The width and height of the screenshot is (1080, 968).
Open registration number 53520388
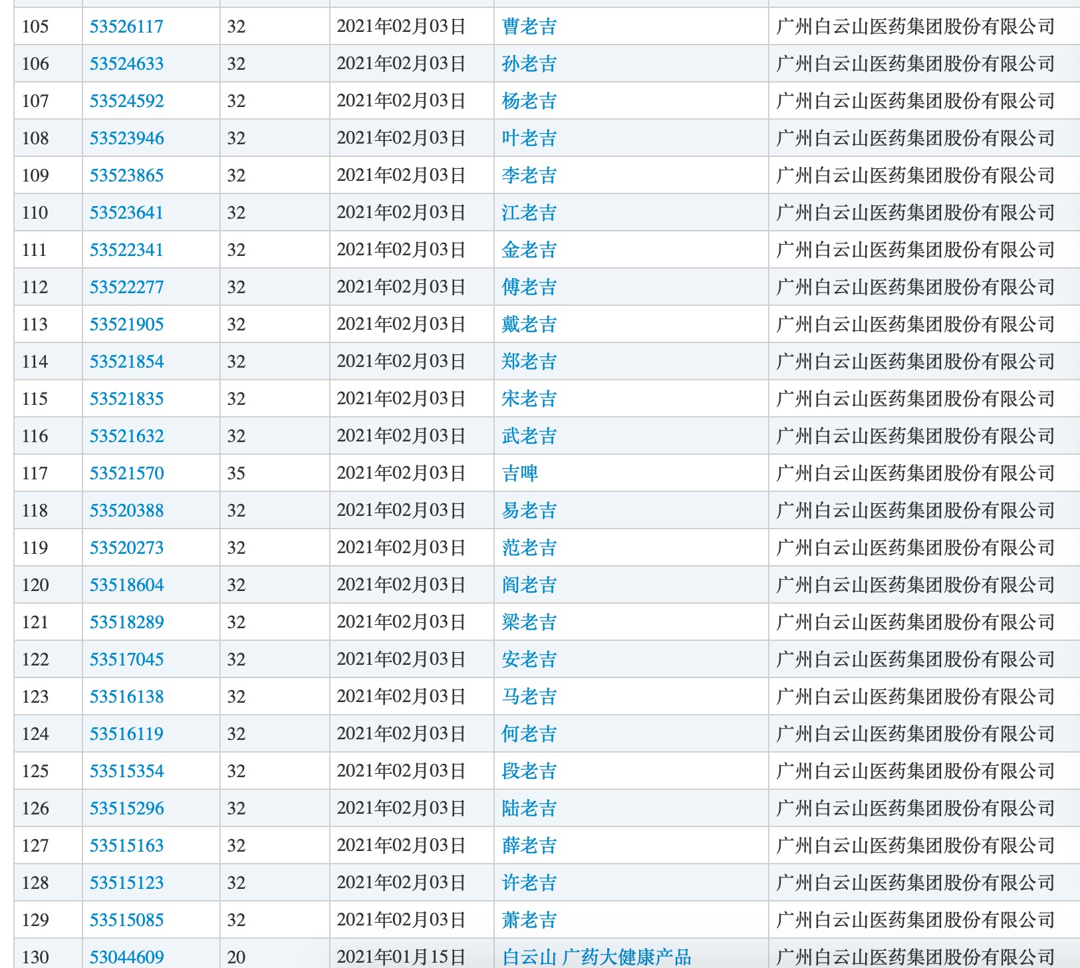tap(126, 511)
